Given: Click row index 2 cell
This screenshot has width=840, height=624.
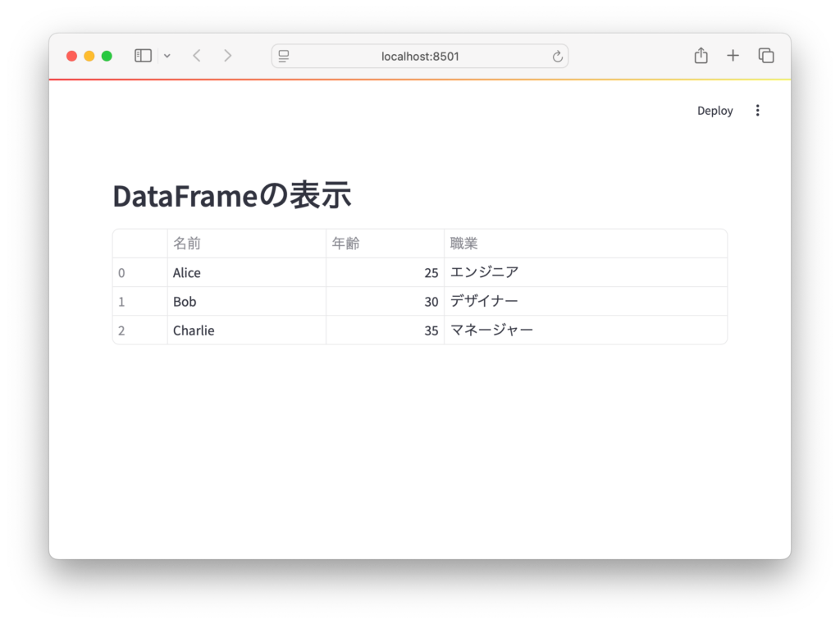Looking at the screenshot, I should (139, 330).
